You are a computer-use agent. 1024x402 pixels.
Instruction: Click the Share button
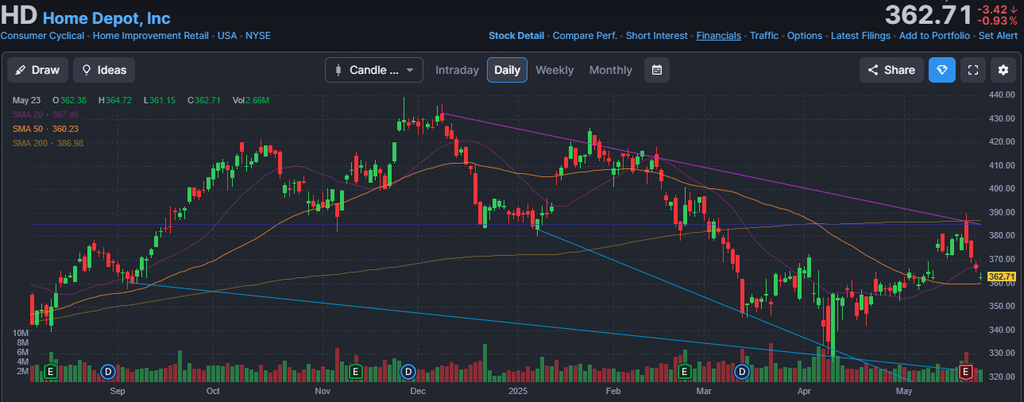tap(891, 70)
